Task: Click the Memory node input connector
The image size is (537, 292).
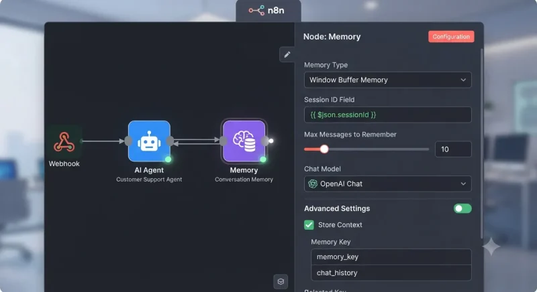Action: 223,141
